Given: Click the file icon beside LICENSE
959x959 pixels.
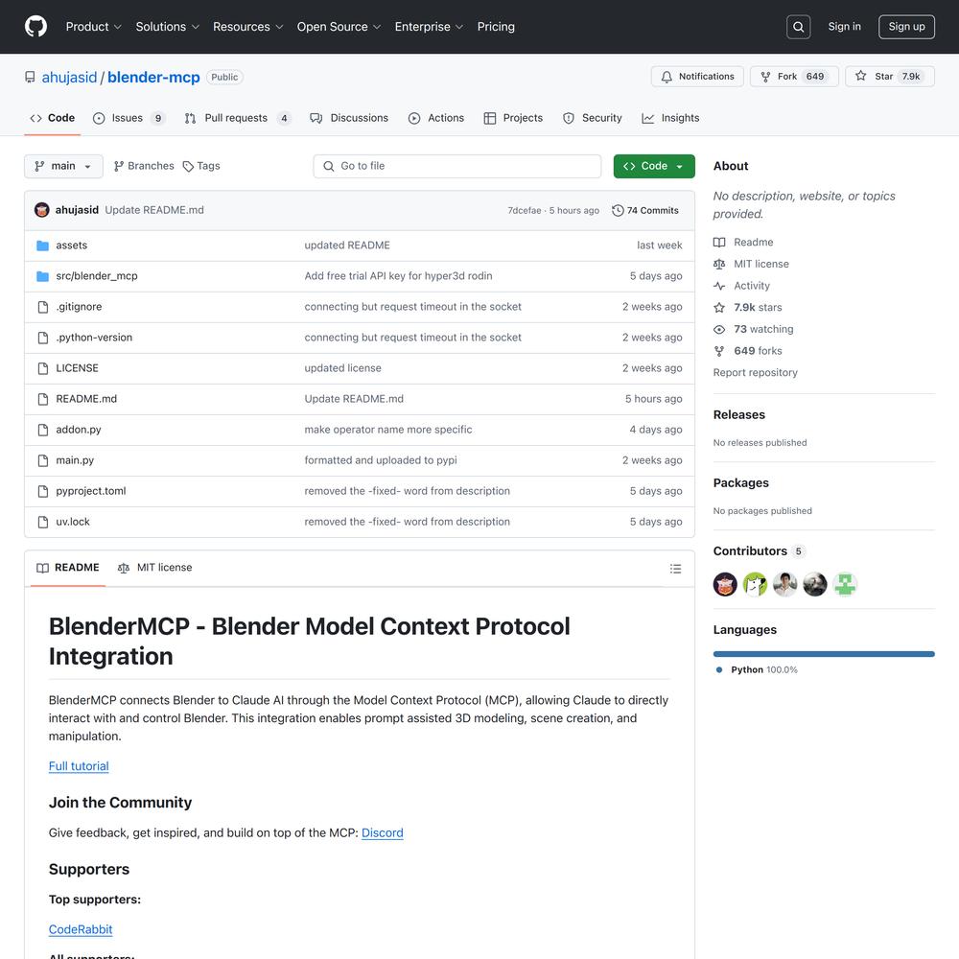Looking at the screenshot, I should point(43,368).
